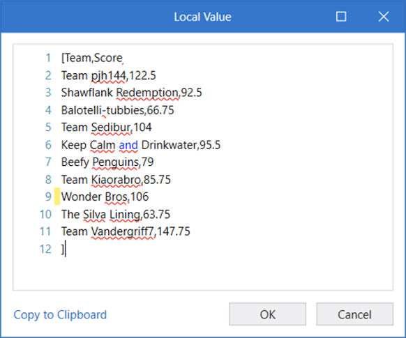406x338 pixels.
Task: Close the Local Value dialog
Action: pyautogui.click(x=384, y=17)
